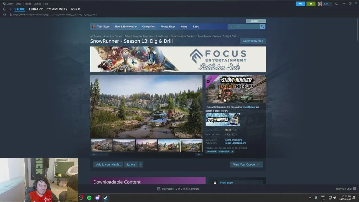Image resolution: width=359 pixels, height=202 pixels.
Task: Click the Saber Interactive Franchise breadcrumb
Action: (139, 36)
